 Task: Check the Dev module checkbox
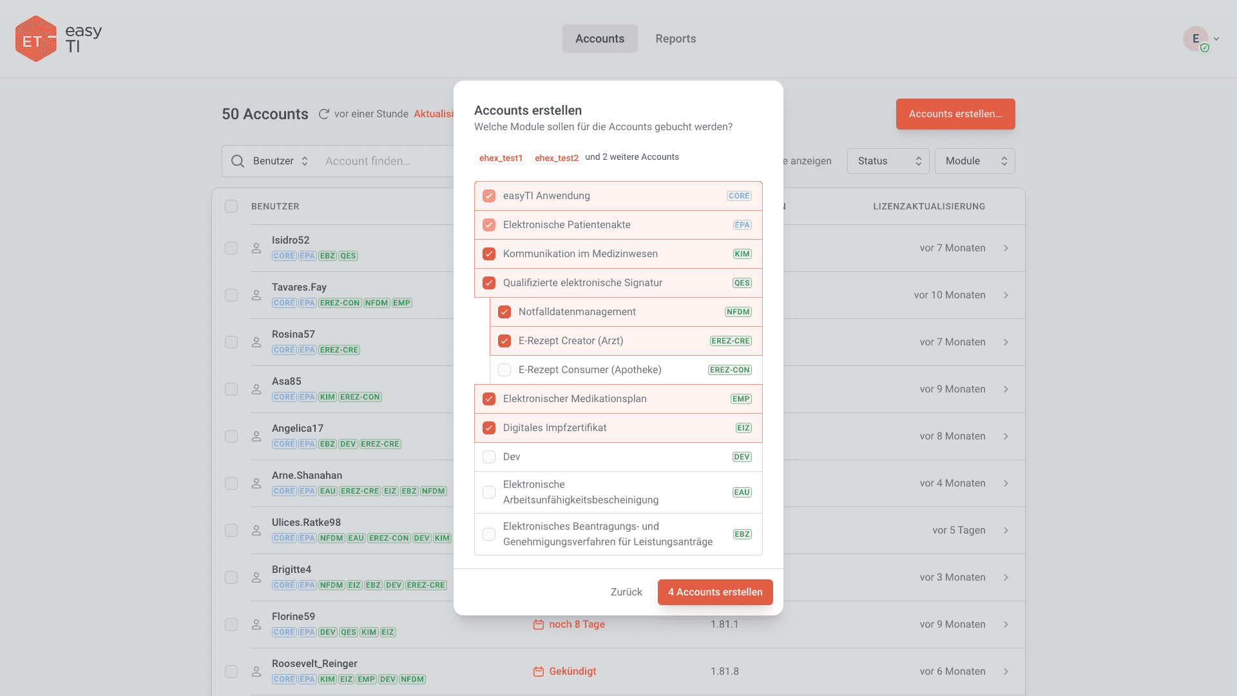click(489, 457)
